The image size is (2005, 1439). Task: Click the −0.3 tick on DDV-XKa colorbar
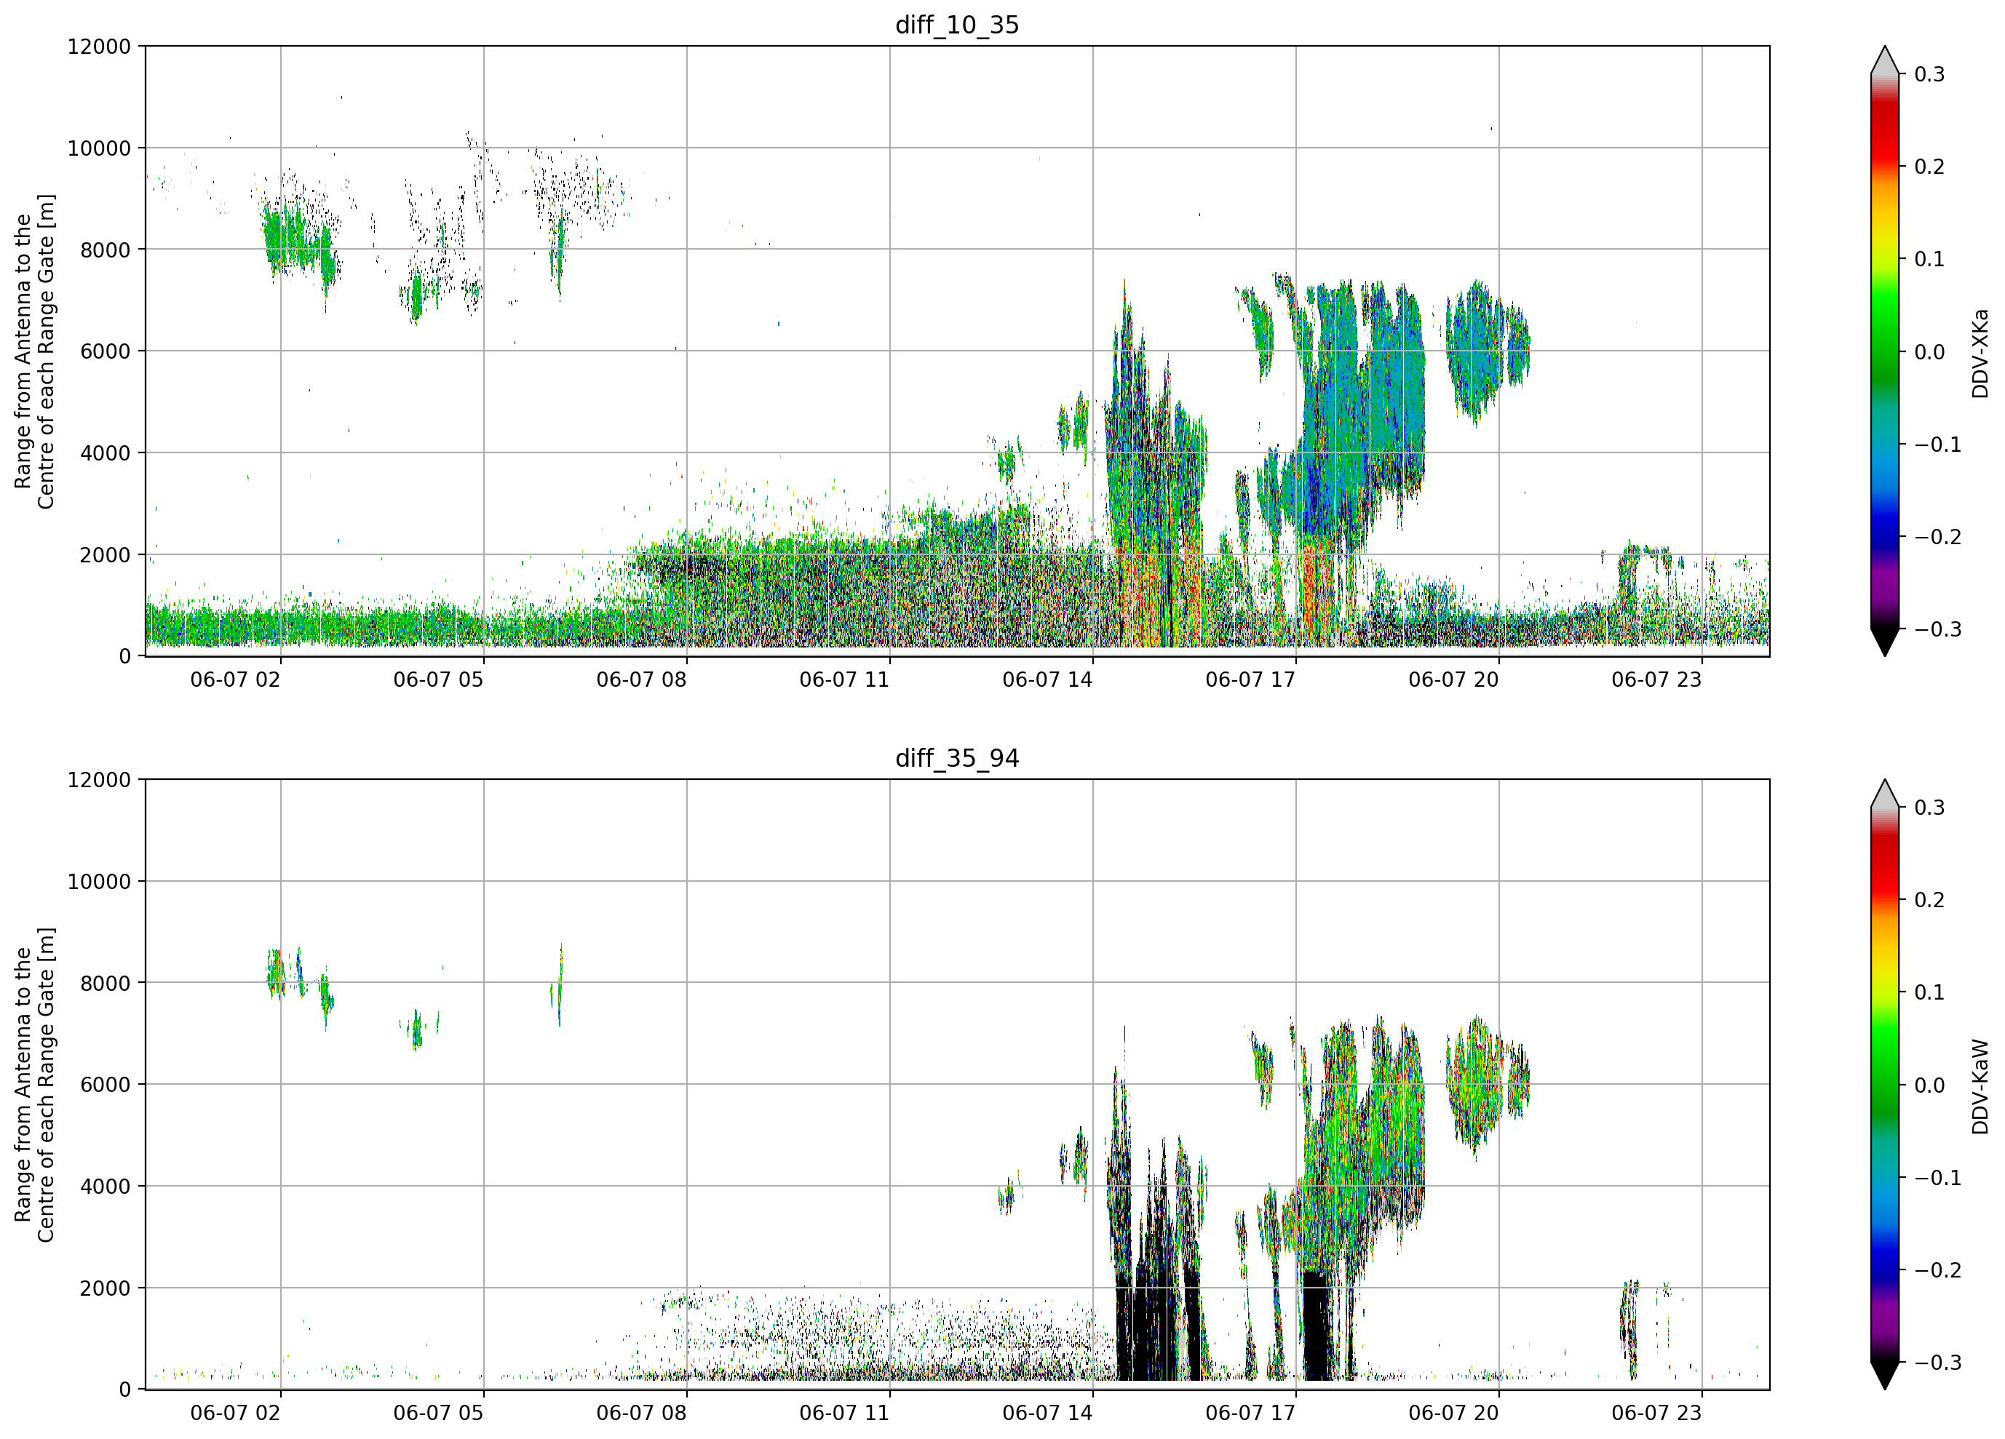pyautogui.click(x=1937, y=629)
